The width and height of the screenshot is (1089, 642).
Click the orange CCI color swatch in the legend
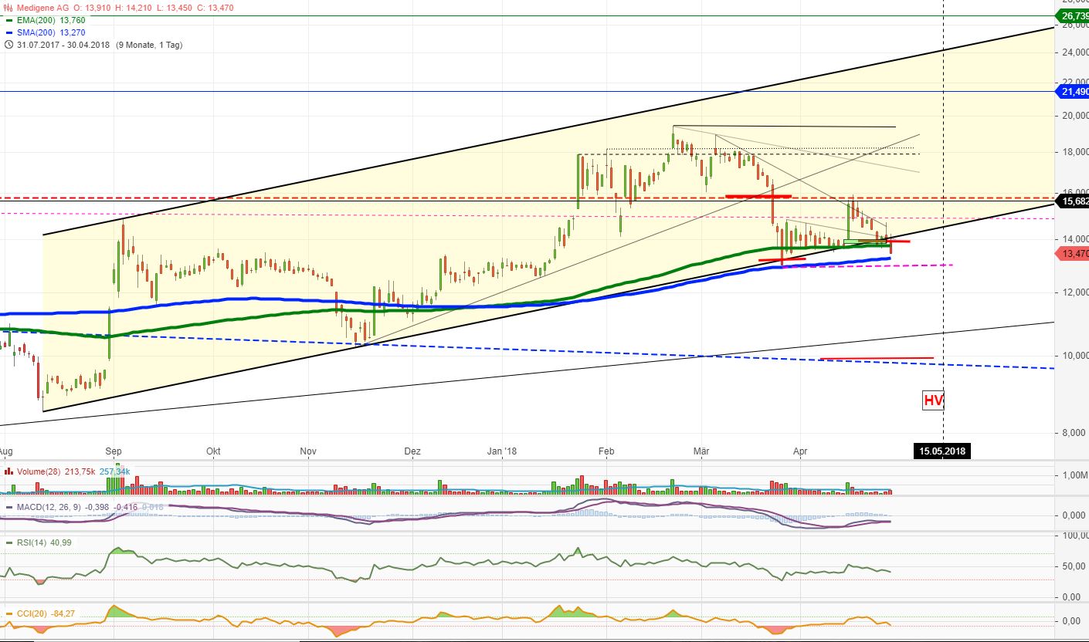[9, 613]
